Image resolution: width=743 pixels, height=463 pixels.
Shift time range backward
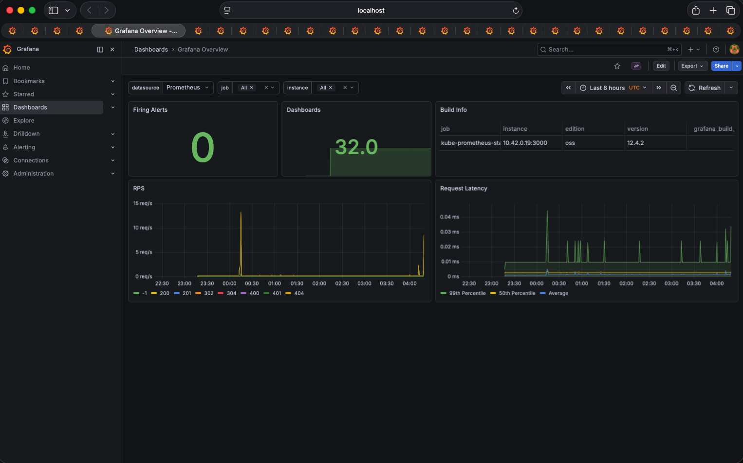point(568,88)
